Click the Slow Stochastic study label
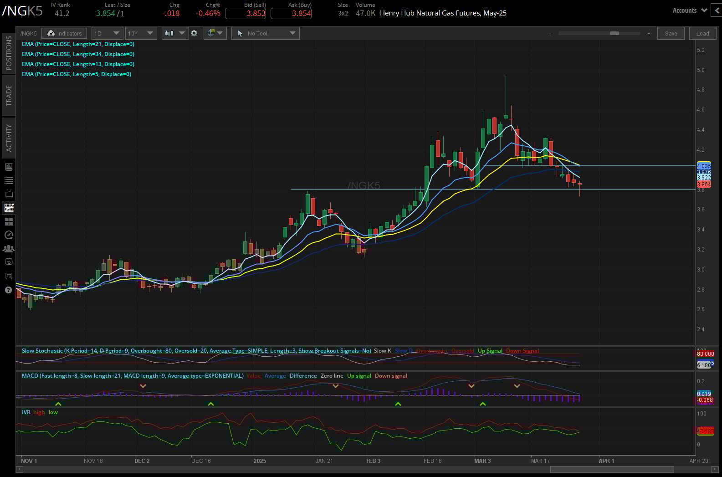This screenshot has height=477, width=722. click(x=196, y=351)
